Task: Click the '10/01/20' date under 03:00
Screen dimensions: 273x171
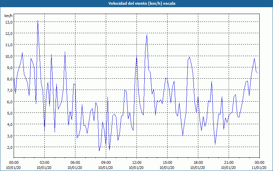Action: [x=44, y=168]
